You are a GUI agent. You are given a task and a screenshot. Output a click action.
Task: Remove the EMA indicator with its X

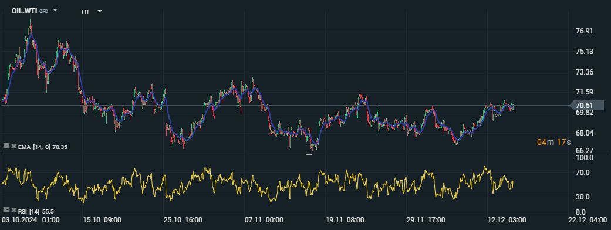[13, 146]
